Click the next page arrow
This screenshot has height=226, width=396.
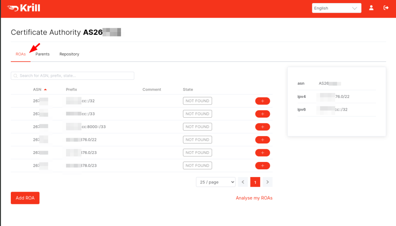267,182
